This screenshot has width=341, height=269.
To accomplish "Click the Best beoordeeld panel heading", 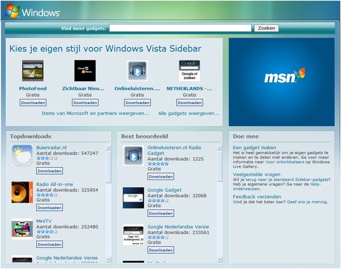I will [144, 136].
